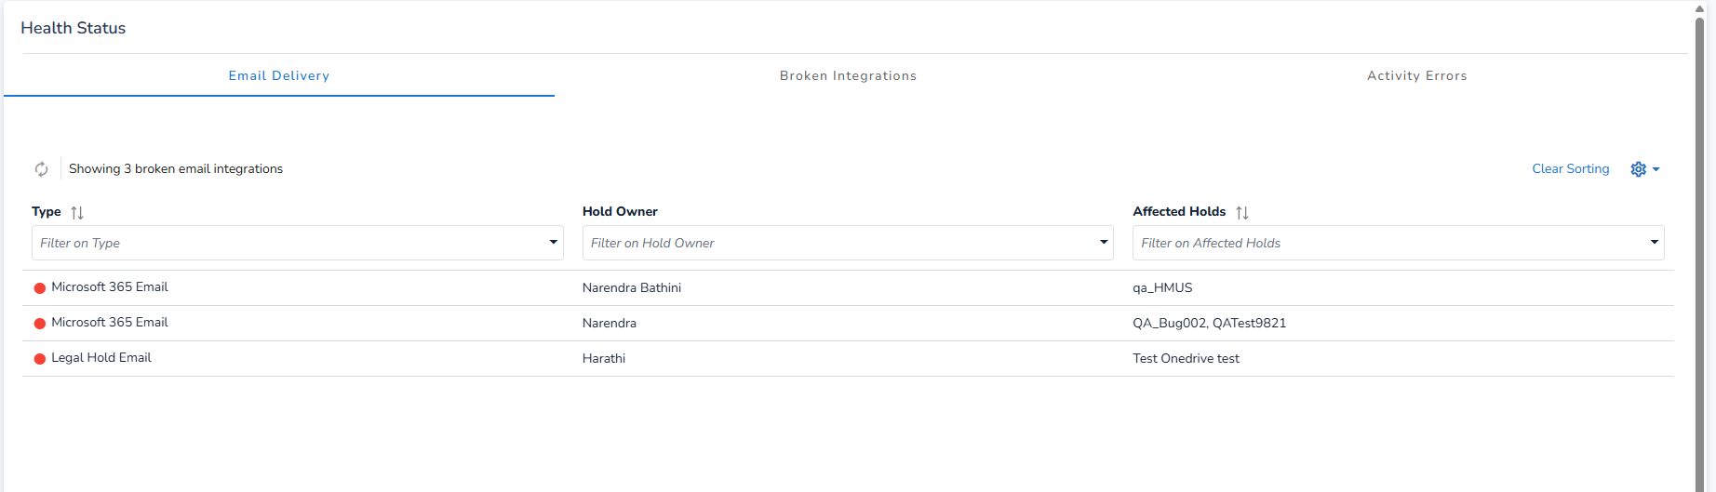Sort by Affected Holds column arrows
The width and height of the screenshot is (1716, 492).
(1242, 213)
